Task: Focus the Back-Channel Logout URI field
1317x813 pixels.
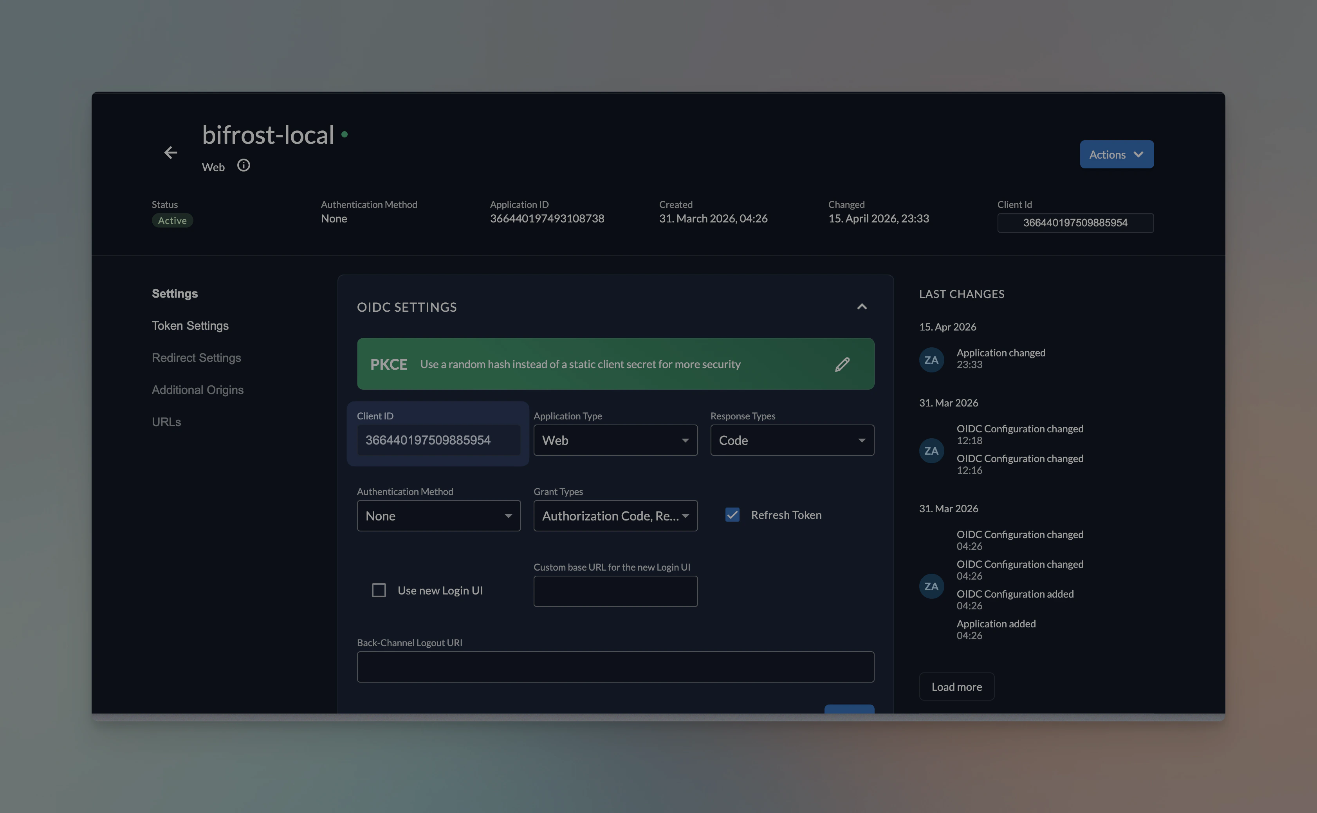Action: [615, 667]
